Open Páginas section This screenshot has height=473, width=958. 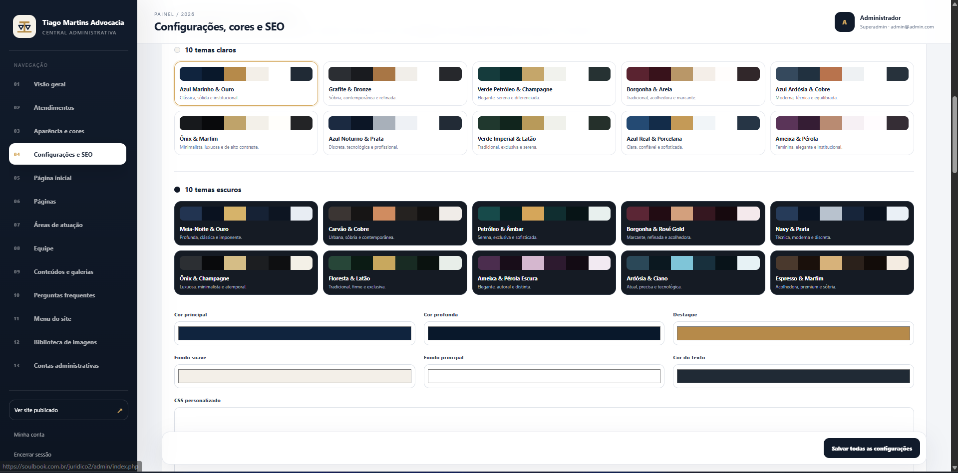click(67, 202)
